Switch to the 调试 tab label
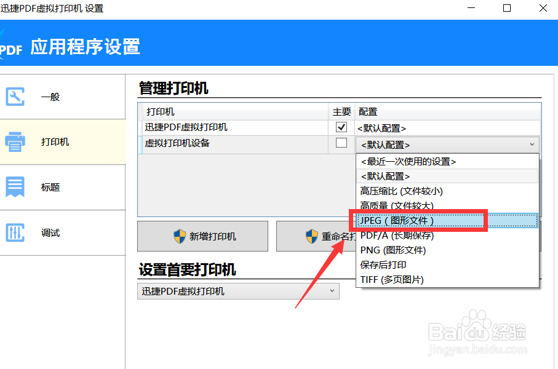Image resolution: width=558 pixels, height=369 pixels. pos(50,233)
